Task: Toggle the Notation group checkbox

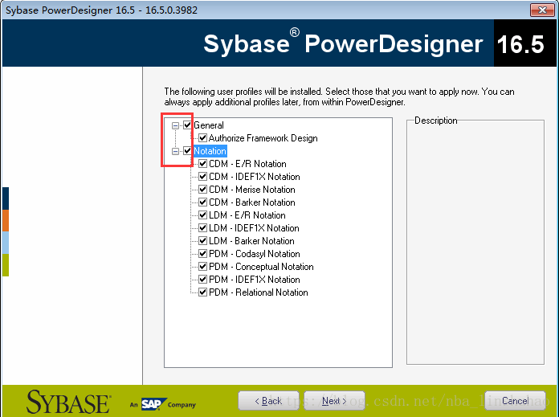Action: [x=187, y=150]
